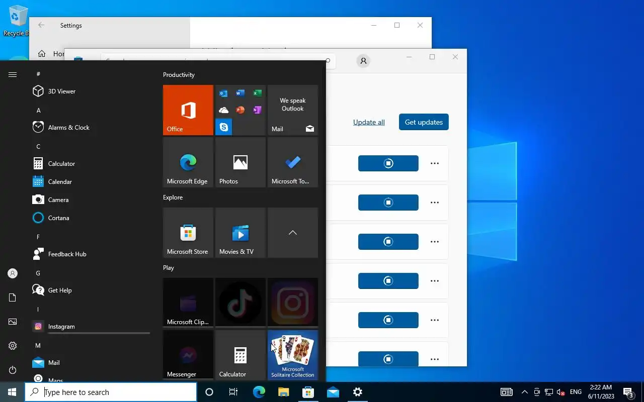
Task: Open Cortana circle on taskbar
Action: [x=209, y=392]
